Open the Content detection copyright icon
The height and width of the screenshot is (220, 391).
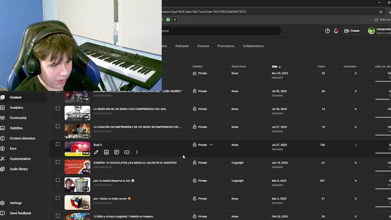[2, 138]
